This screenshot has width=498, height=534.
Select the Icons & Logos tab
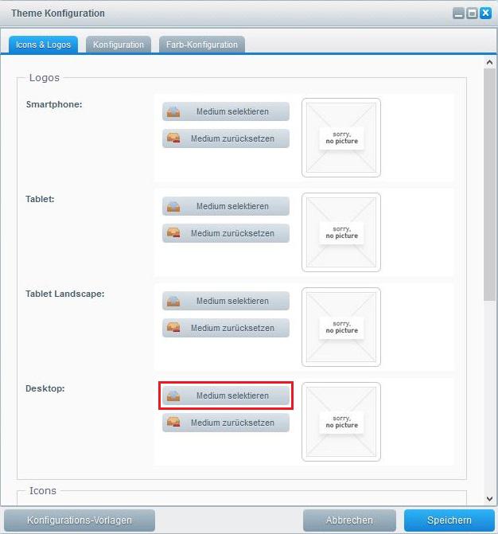43,45
